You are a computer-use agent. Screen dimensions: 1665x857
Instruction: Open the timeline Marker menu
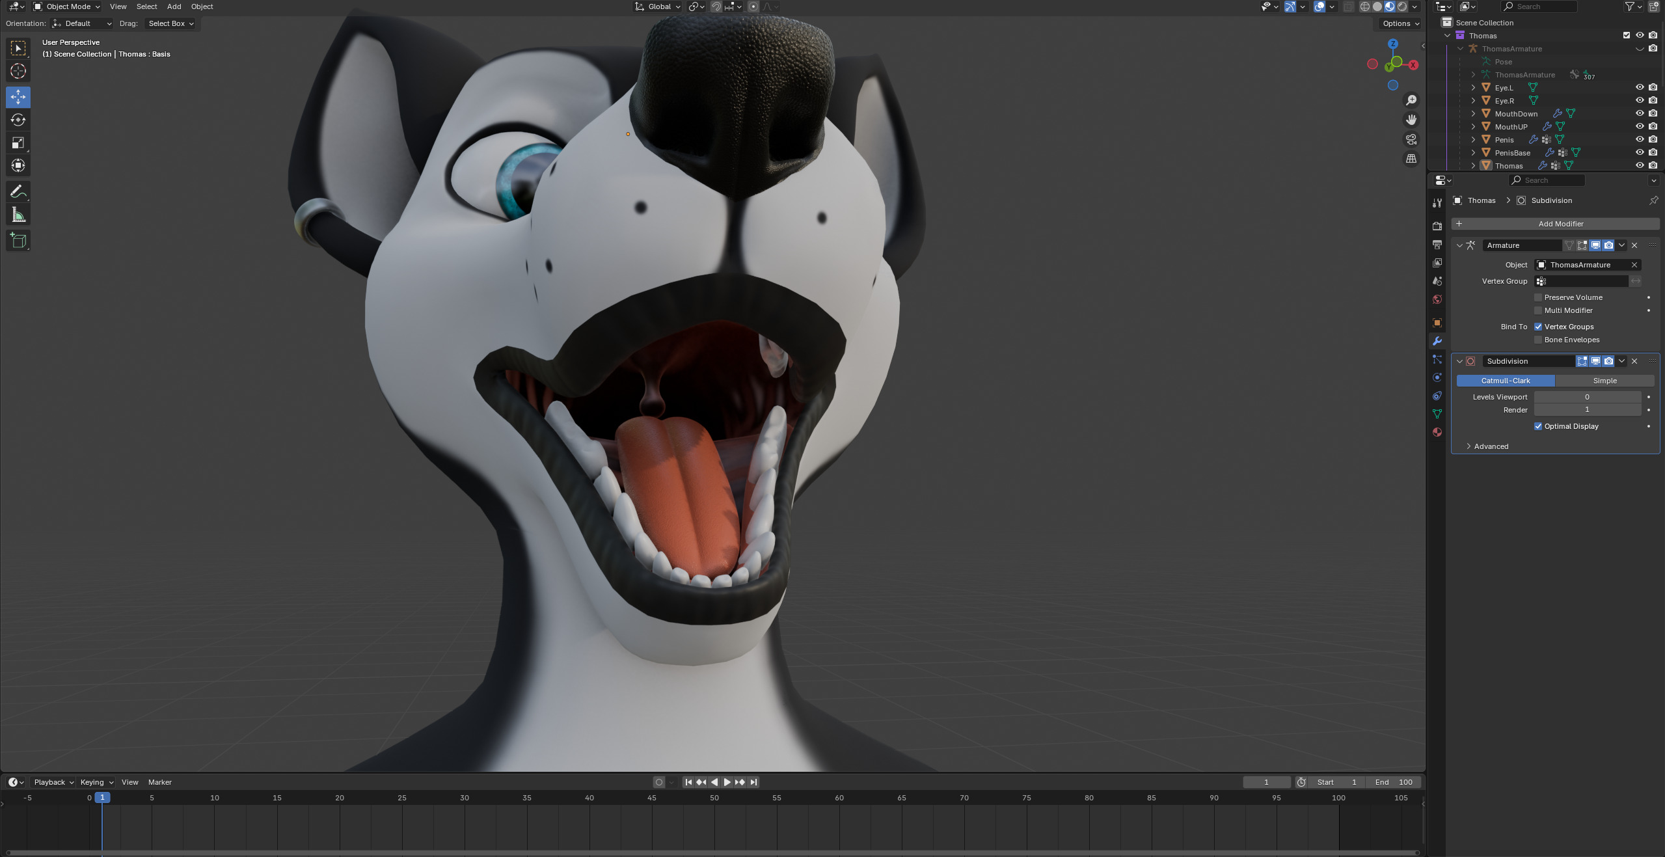pyautogui.click(x=159, y=782)
